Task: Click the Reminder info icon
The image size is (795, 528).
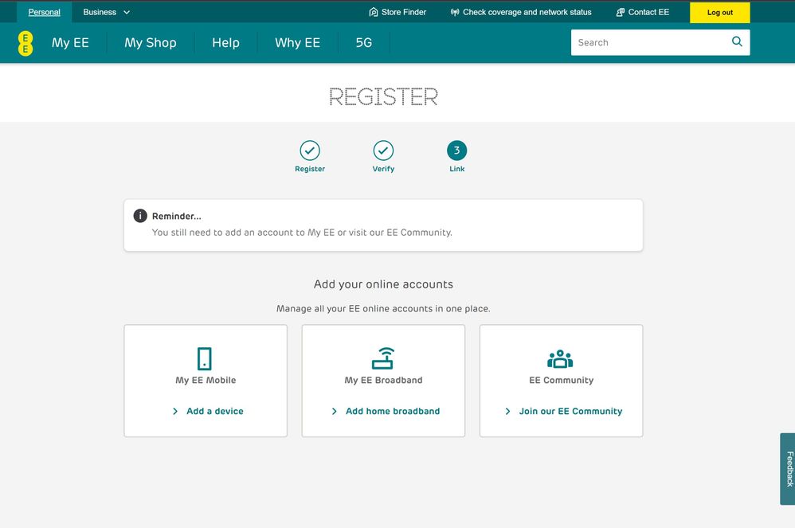Action: tap(140, 215)
